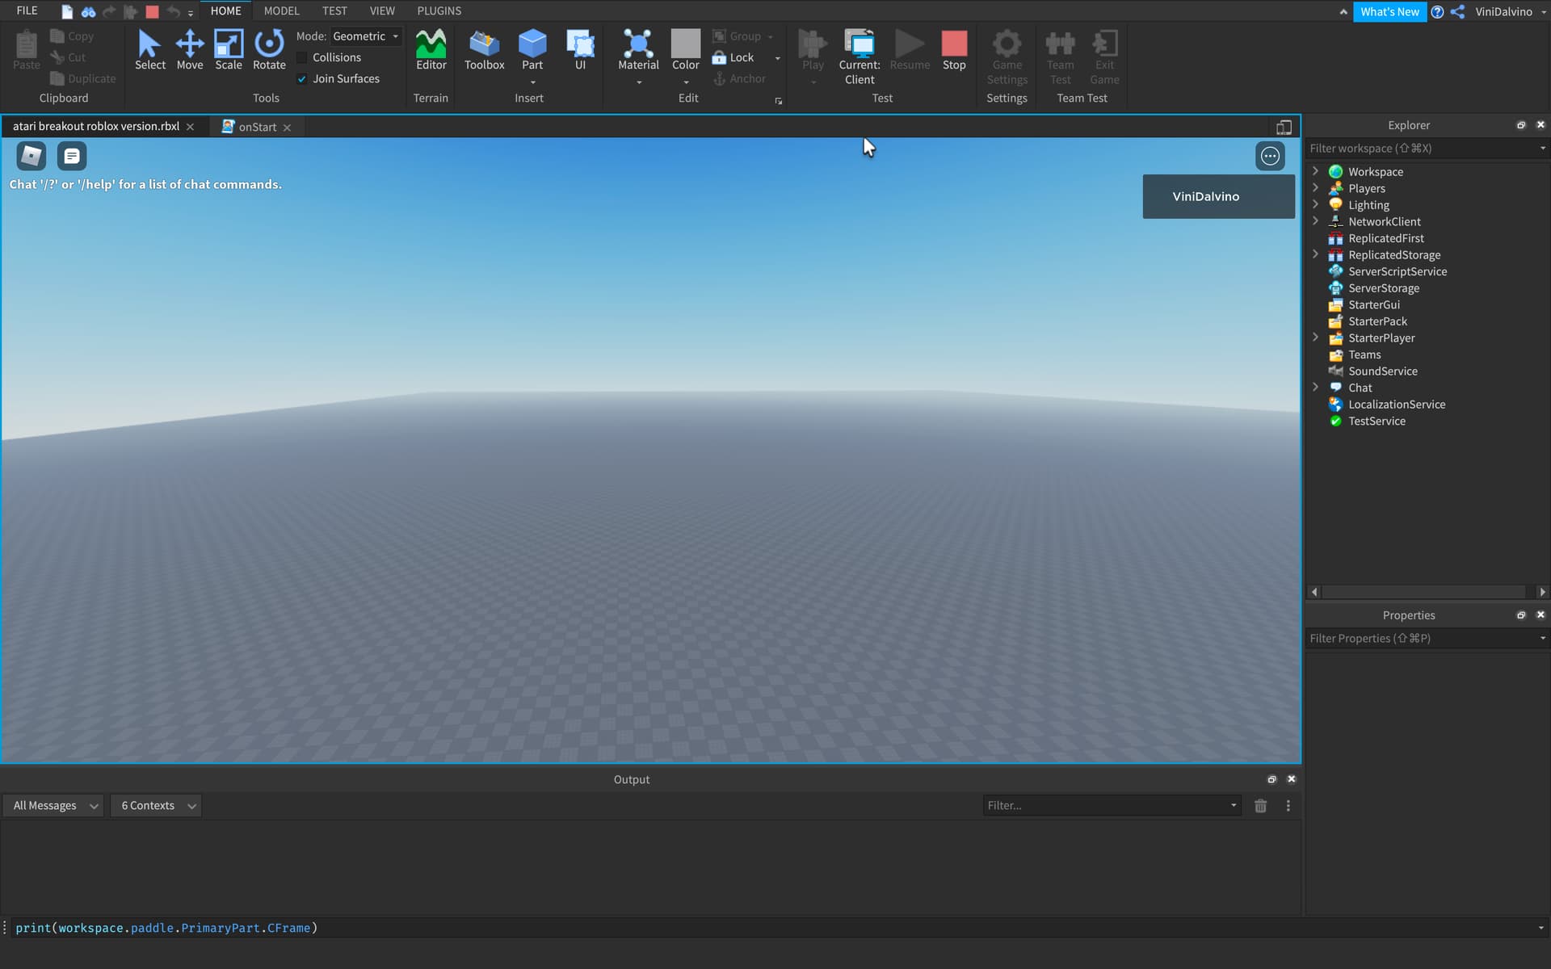This screenshot has width=1551, height=969.
Task: Open the Mode dropdown set to Geometric
Action: pyautogui.click(x=366, y=36)
